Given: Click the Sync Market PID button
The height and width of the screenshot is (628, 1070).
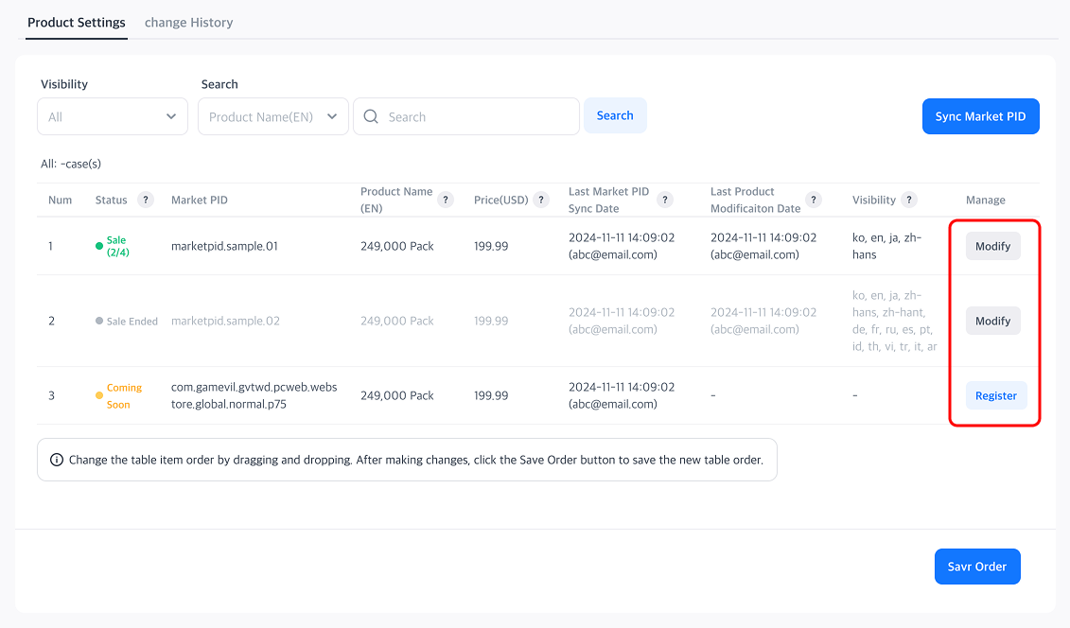Looking at the screenshot, I should 980,116.
